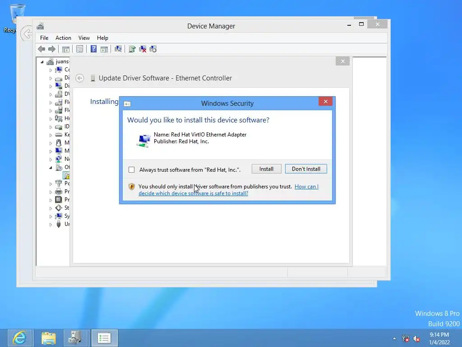Open File Explorer from the taskbar
Image resolution: width=462 pixels, height=347 pixels.
49,338
